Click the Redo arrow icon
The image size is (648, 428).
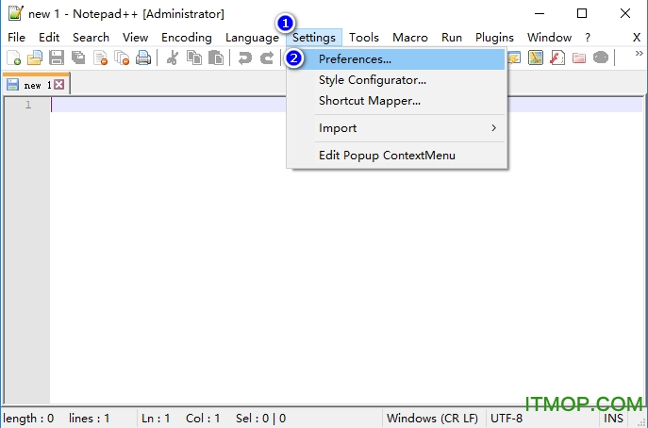click(267, 58)
